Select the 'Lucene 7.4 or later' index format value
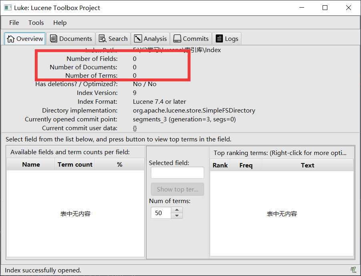Screen dimensions: 361x276 [x=159, y=102]
